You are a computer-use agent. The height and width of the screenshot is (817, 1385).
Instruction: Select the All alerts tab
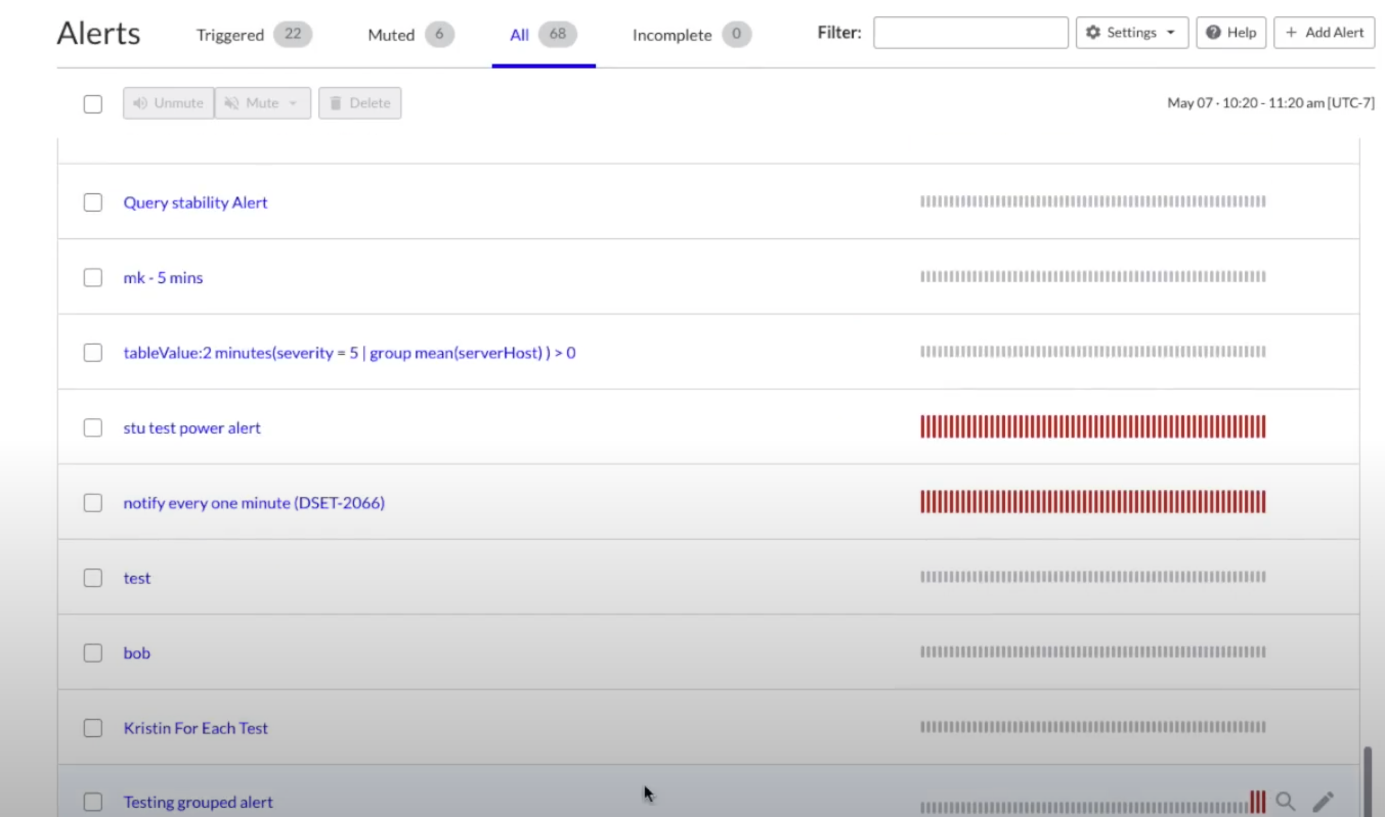click(x=544, y=35)
